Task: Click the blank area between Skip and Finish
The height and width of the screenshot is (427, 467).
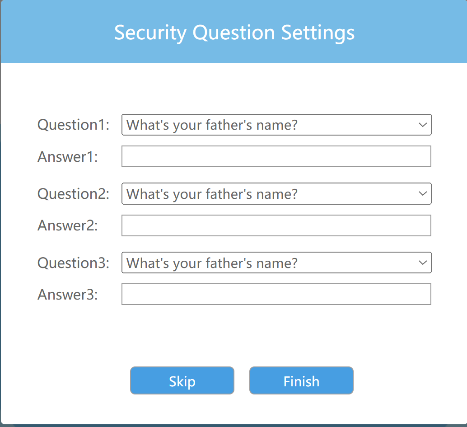Action: [242, 380]
